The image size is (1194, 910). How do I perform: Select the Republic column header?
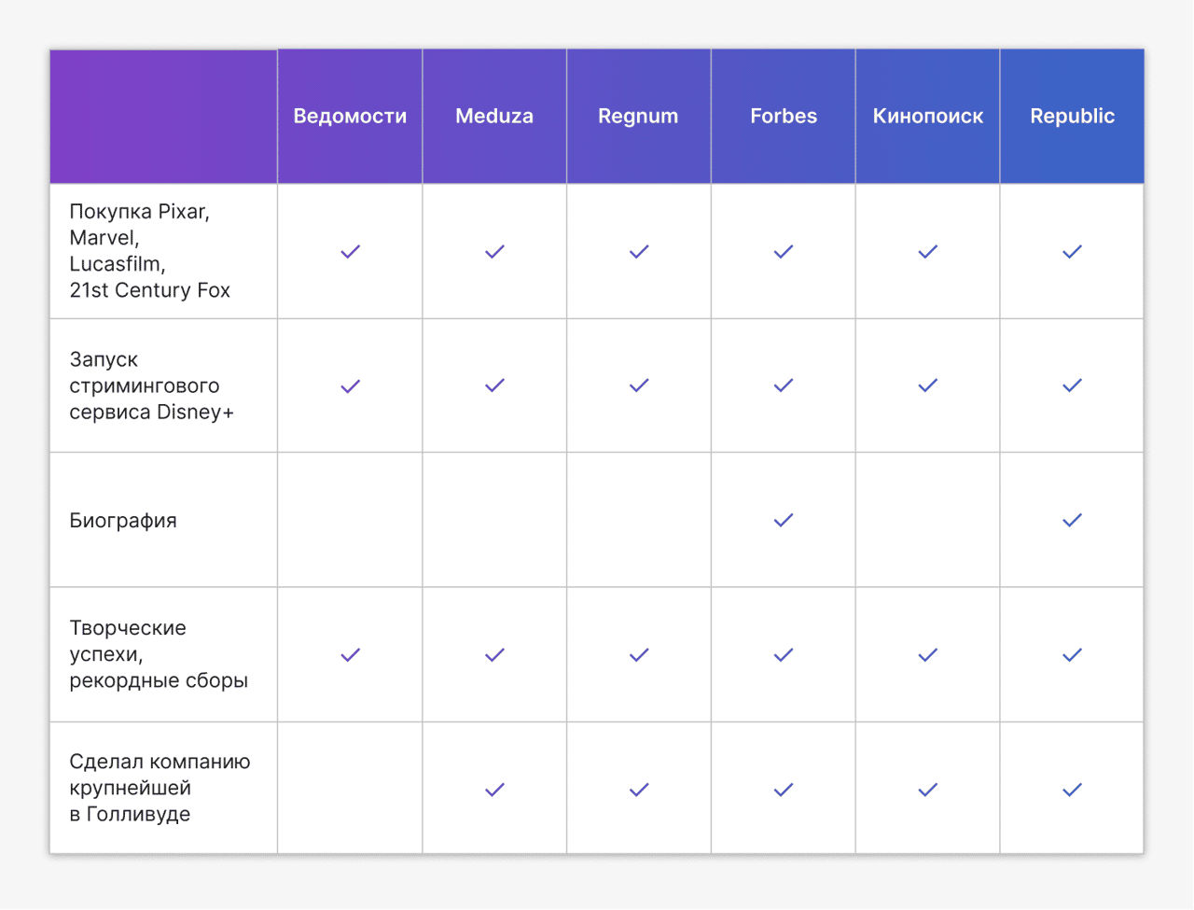[1072, 117]
